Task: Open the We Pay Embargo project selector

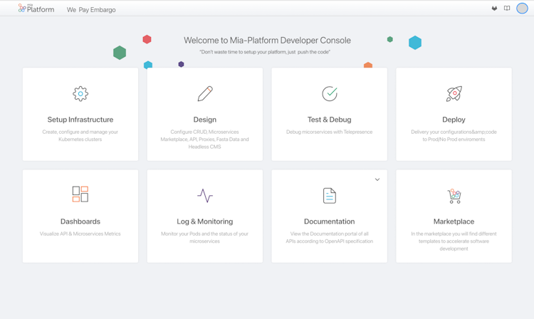Action: (91, 10)
